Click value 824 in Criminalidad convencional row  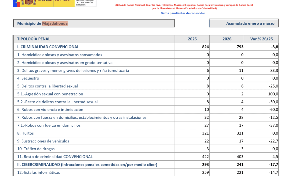(x=205, y=47)
